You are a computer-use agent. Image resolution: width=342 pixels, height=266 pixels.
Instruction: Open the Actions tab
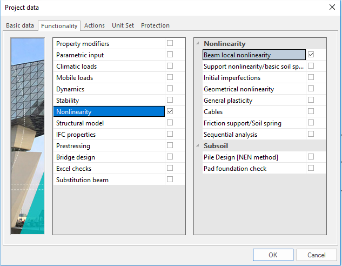95,25
